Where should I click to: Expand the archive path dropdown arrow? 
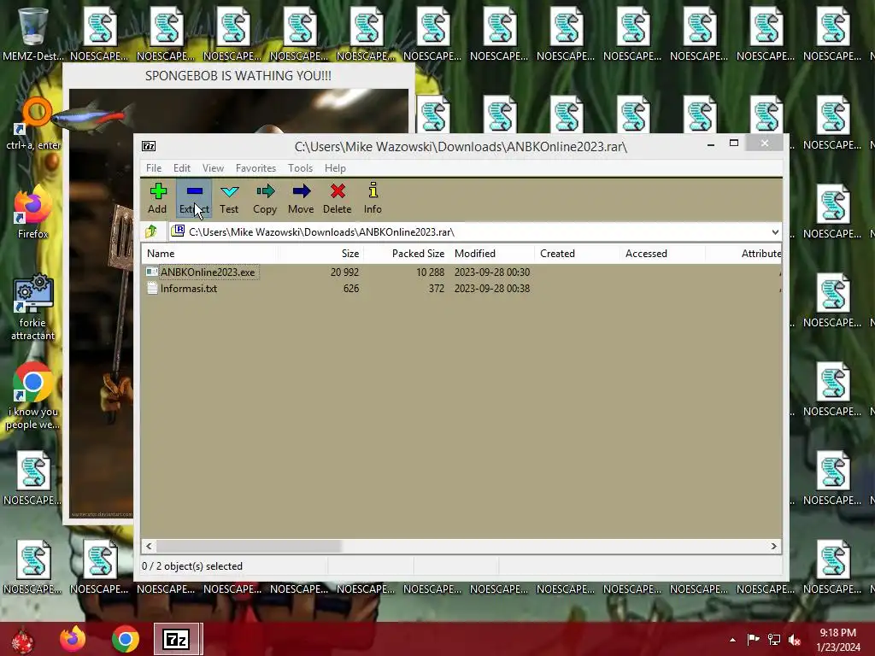pos(774,232)
